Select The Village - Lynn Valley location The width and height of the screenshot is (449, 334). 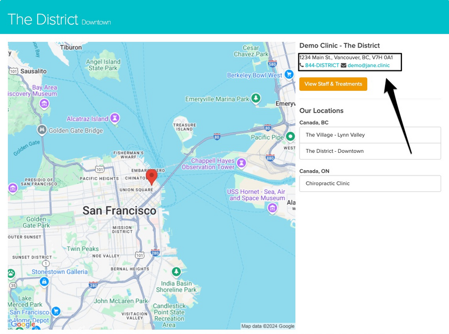click(370, 135)
